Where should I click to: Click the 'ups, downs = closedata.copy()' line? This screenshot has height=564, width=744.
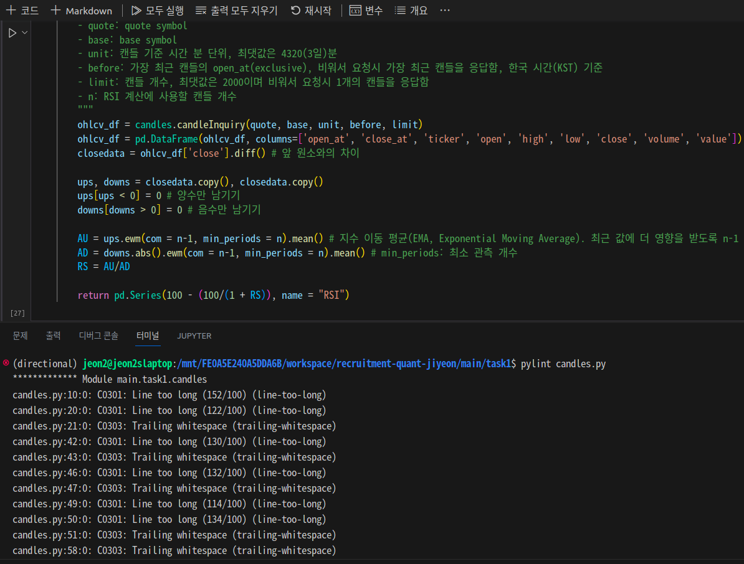[x=200, y=182]
